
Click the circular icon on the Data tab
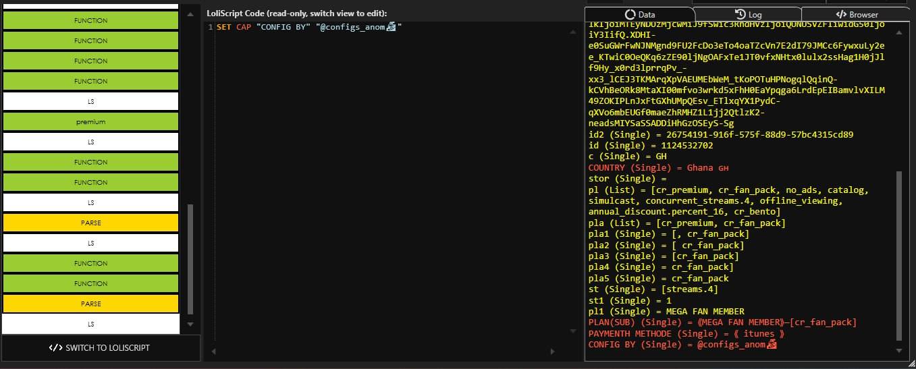coord(630,14)
